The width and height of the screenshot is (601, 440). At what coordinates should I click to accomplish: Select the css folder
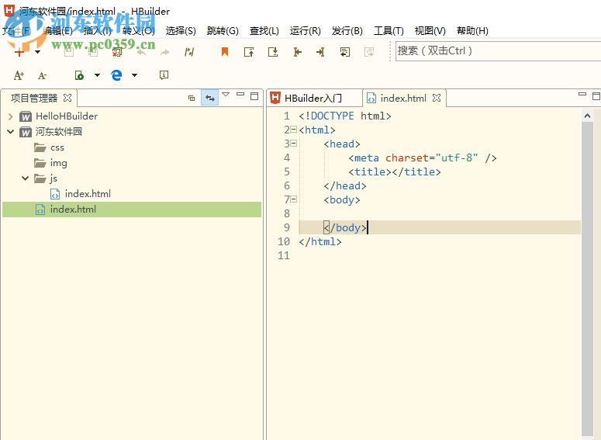point(57,147)
